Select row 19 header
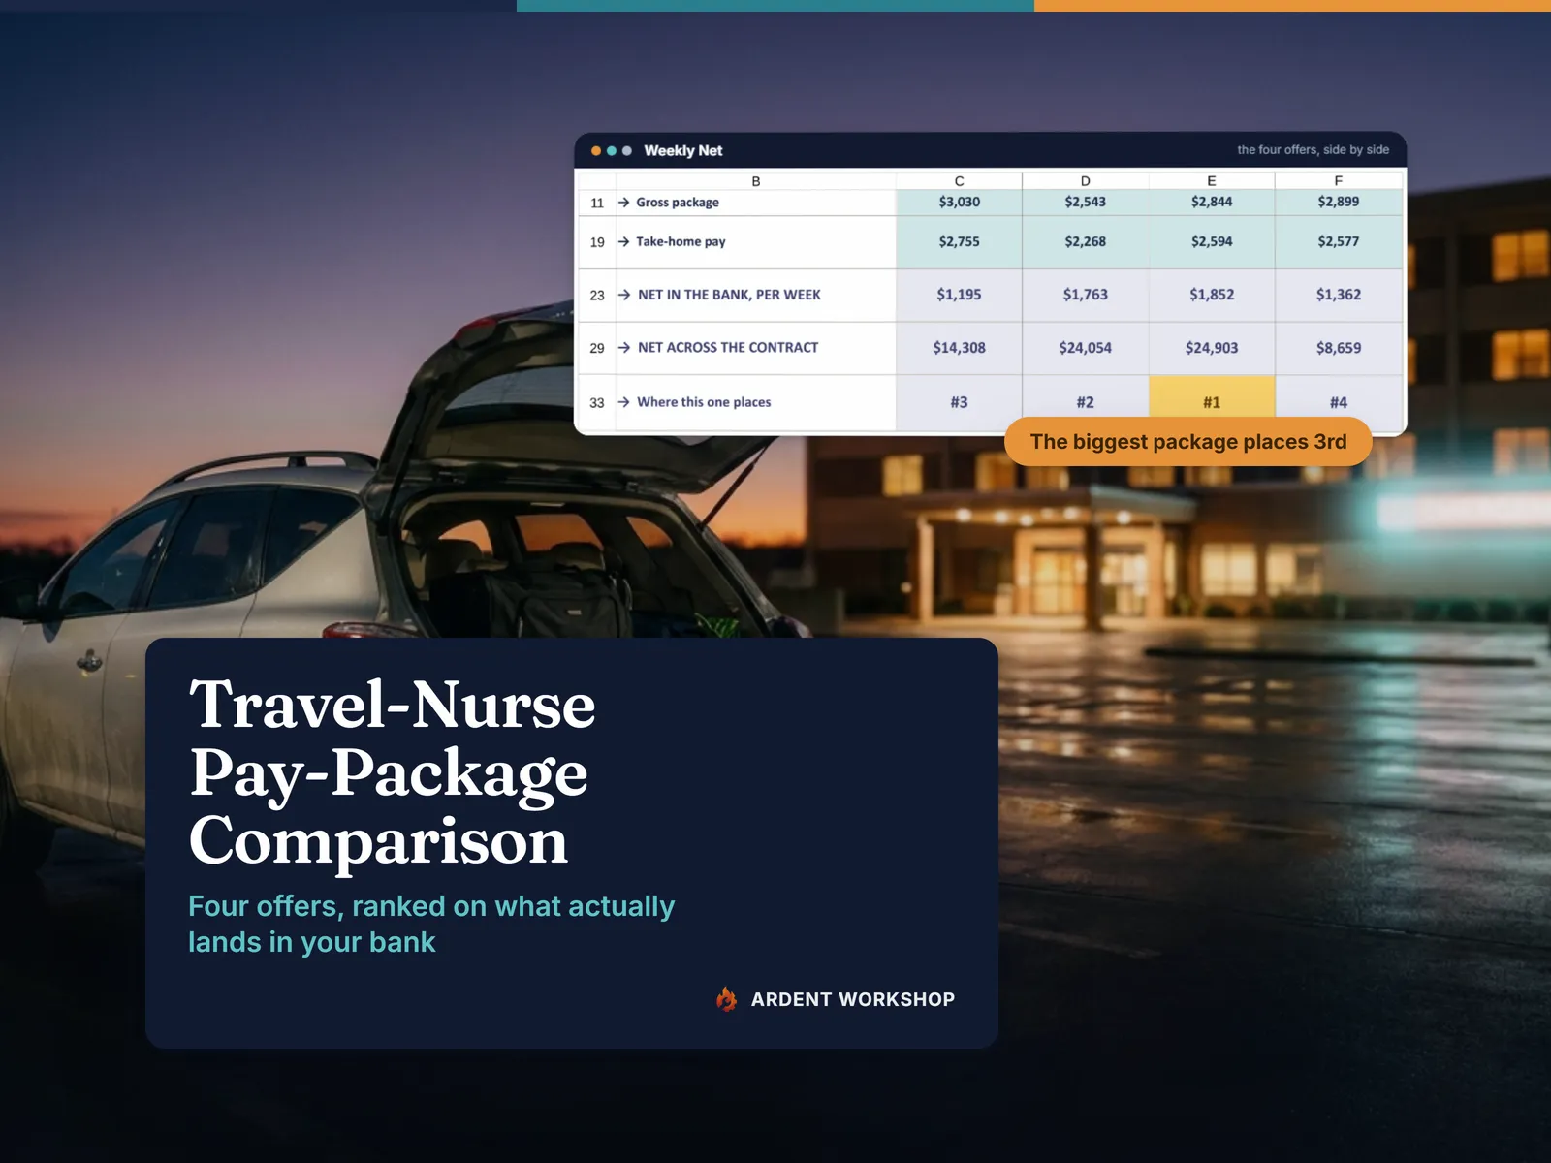 597,242
